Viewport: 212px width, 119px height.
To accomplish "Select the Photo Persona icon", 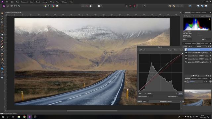I will point(4,6).
